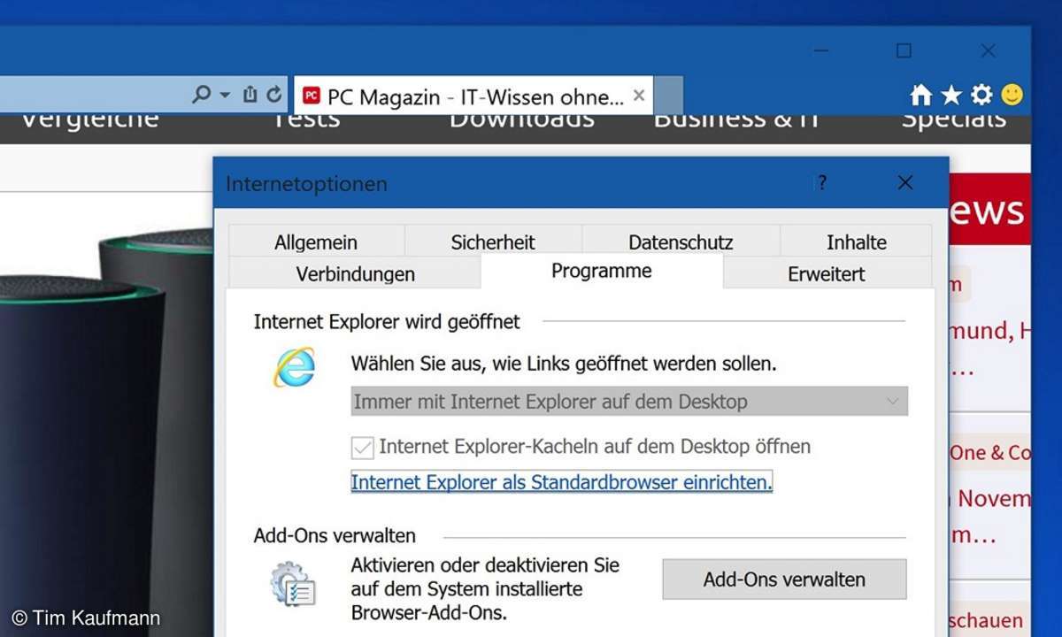Open the link opening mode dropdown
The height and width of the screenshot is (637, 1062).
(629, 401)
